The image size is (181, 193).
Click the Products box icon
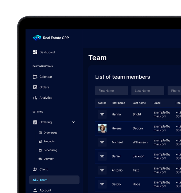click(40, 141)
